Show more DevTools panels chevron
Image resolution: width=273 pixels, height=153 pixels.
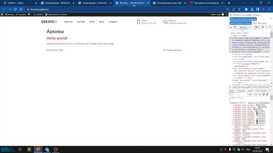click(x=250, y=27)
